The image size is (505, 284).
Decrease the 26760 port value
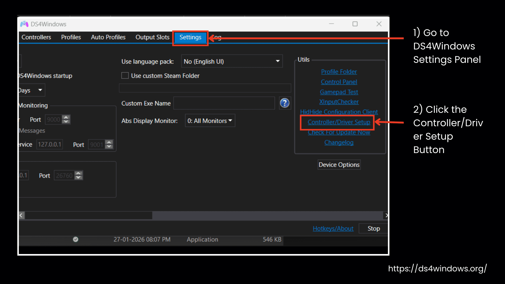(79, 177)
